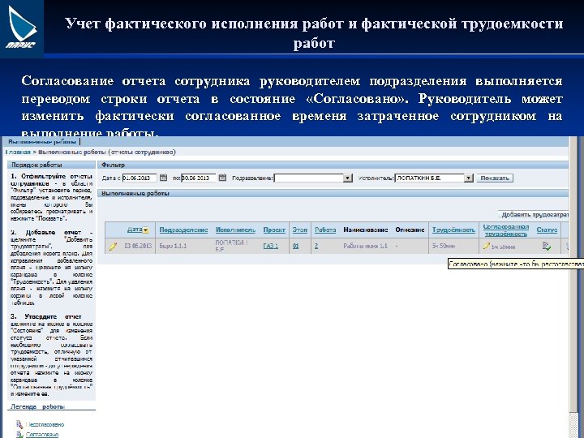Open project link ГАЗ 1

(x=270, y=246)
